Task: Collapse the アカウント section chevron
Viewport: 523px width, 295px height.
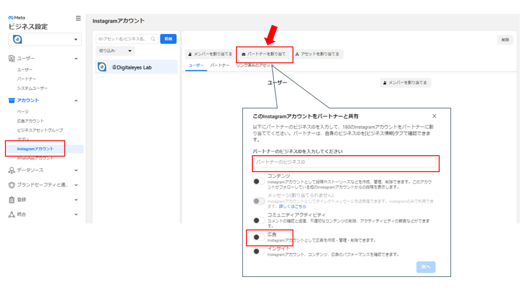Action: (x=76, y=101)
